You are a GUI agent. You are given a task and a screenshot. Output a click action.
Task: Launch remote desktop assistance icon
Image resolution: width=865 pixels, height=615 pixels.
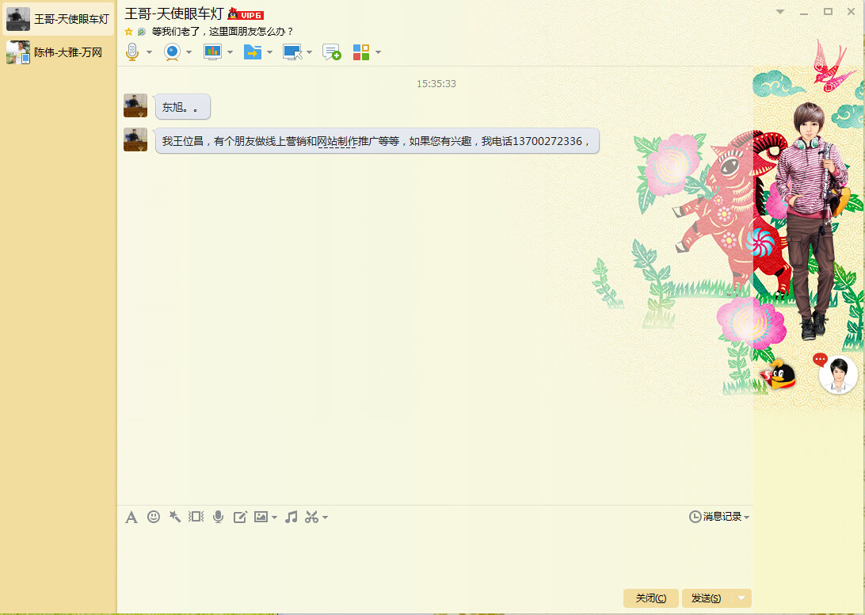point(292,52)
